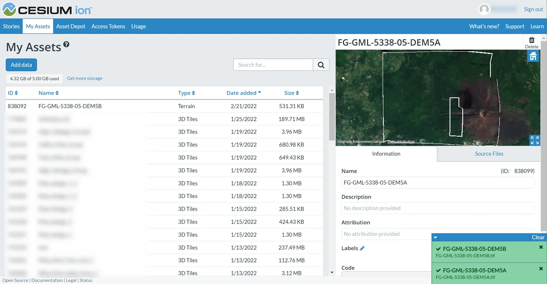This screenshot has width=547, height=284.
Task: Collapse the upload notifications panel arrow
Action: [x=435, y=237]
